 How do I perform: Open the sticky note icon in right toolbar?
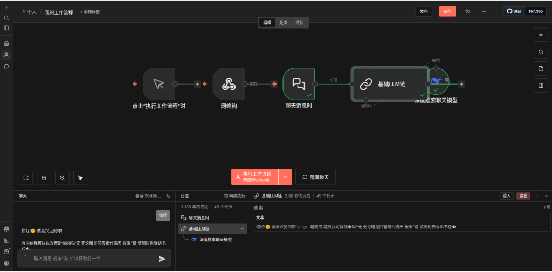point(541,68)
